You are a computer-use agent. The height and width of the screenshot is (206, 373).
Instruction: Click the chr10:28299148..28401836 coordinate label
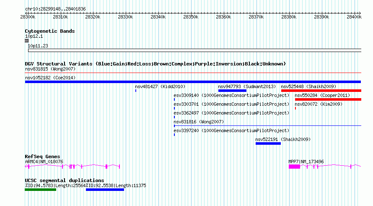(x=55, y=9)
